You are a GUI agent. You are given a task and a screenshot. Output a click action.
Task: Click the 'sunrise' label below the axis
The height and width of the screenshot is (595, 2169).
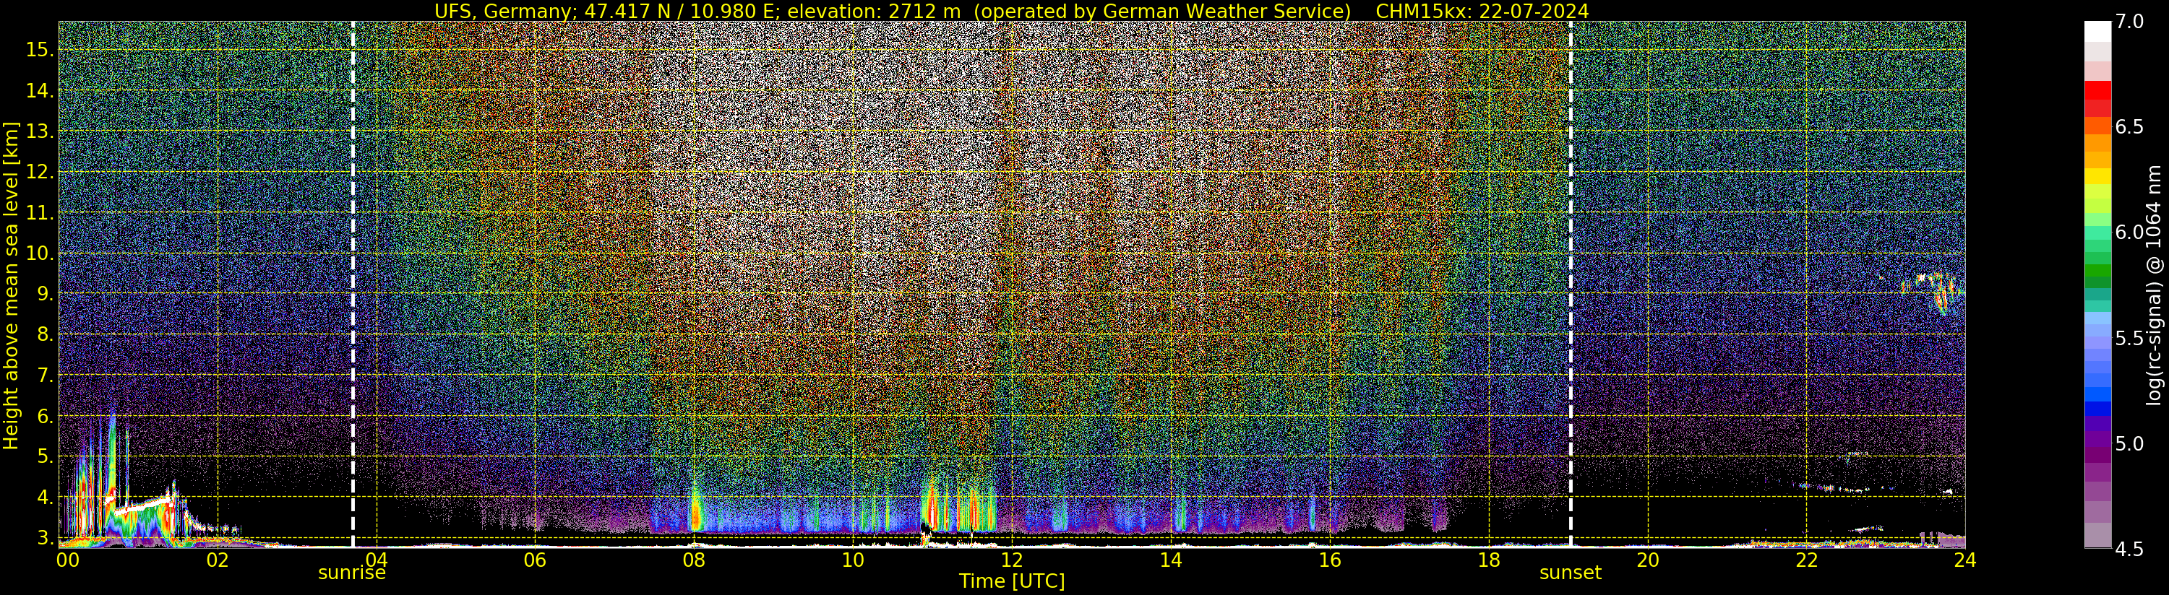352,573
